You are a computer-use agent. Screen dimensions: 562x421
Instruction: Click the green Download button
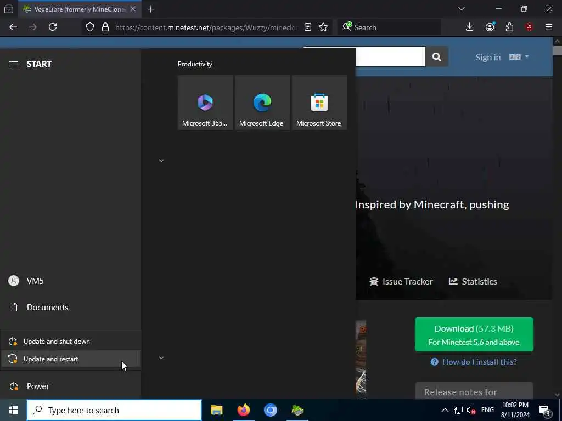[474, 334]
